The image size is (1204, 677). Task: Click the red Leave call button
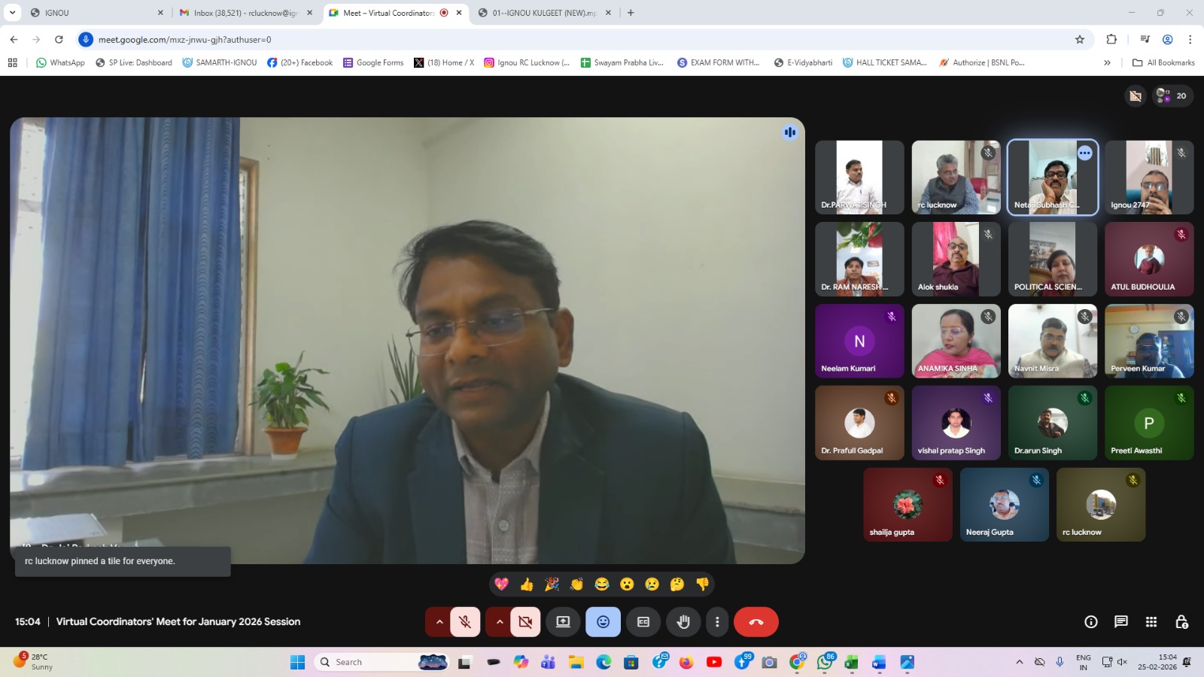(756, 622)
